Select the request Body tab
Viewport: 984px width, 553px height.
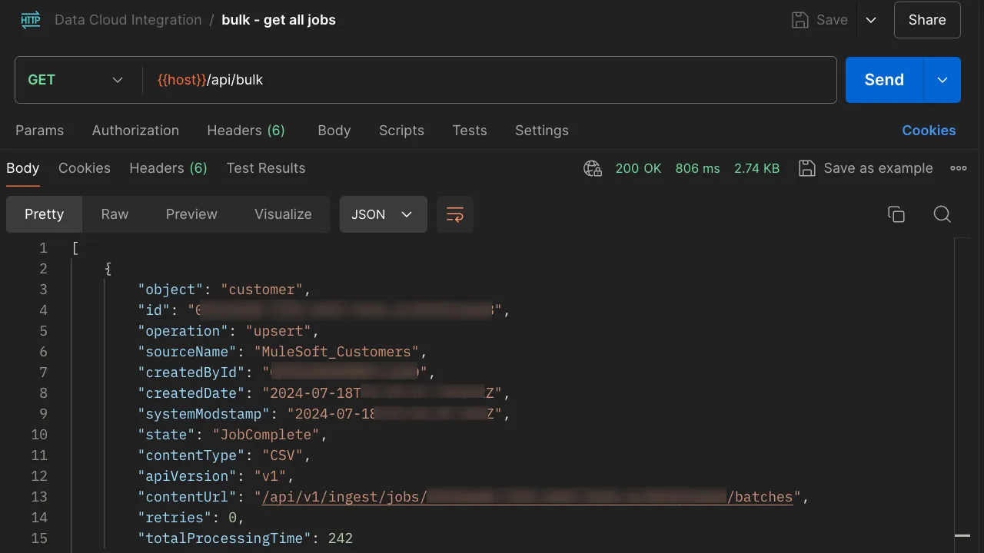[x=334, y=131]
